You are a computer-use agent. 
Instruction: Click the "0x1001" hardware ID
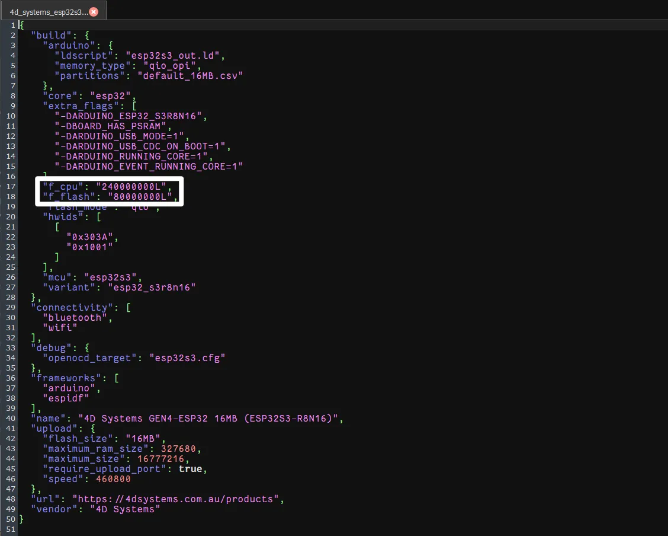[89, 247]
